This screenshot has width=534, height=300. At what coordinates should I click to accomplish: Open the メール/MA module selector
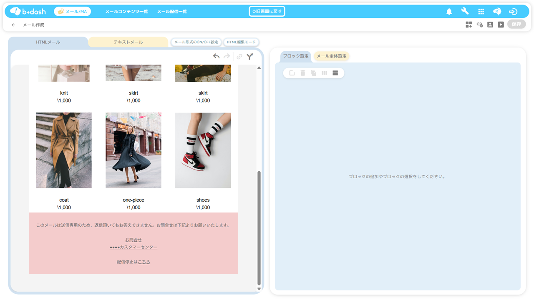point(73,12)
